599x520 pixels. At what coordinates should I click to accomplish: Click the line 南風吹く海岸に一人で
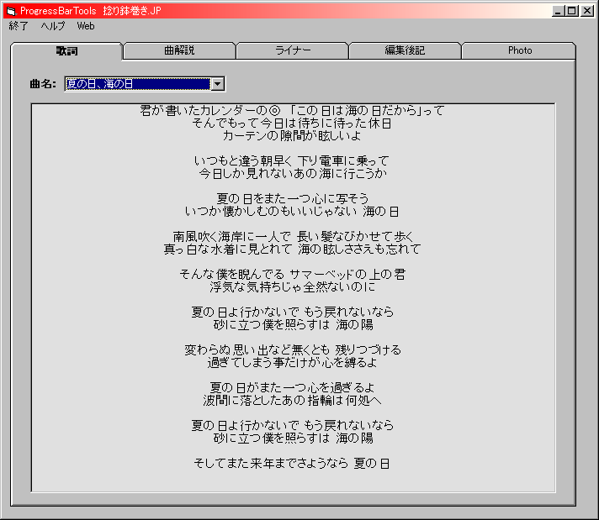pos(232,237)
